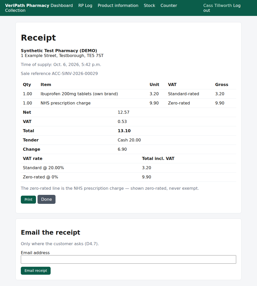
Task: Open the RP Log page
Action: [85, 5]
